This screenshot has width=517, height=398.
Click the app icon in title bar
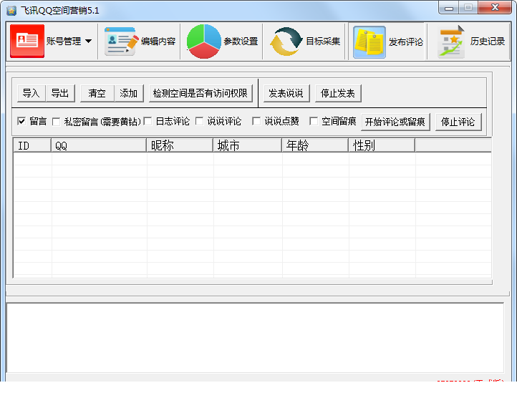pos(11,11)
